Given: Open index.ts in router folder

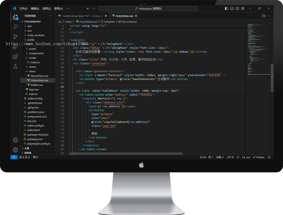Looking at the screenshot, I should point(35,62).
